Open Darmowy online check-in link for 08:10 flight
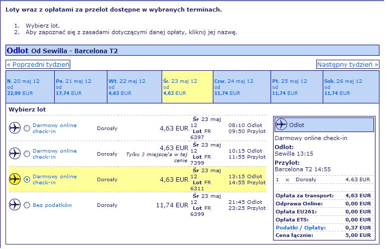 point(55,129)
